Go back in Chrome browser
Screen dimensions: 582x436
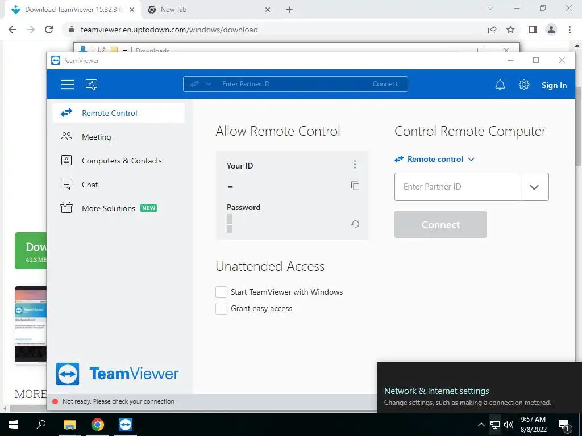[13, 30]
